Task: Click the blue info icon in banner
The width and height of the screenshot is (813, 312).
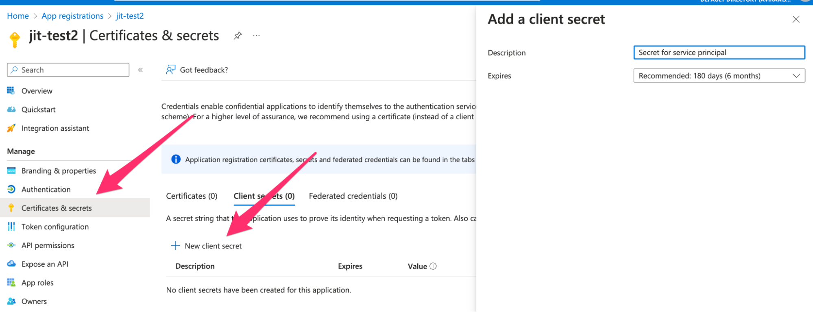Action: click(176, 159)
